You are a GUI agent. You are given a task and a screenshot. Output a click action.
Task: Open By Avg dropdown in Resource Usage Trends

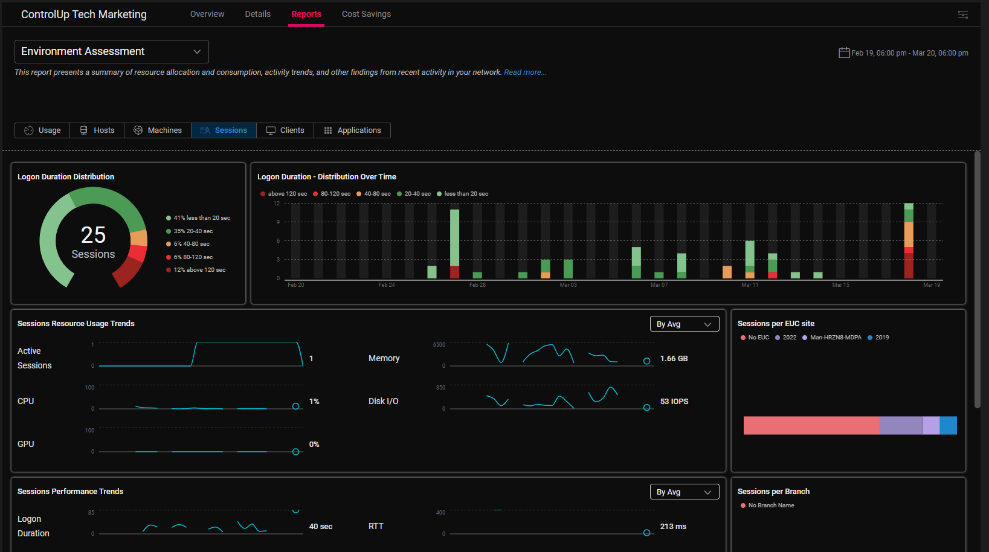pos(684,324)
